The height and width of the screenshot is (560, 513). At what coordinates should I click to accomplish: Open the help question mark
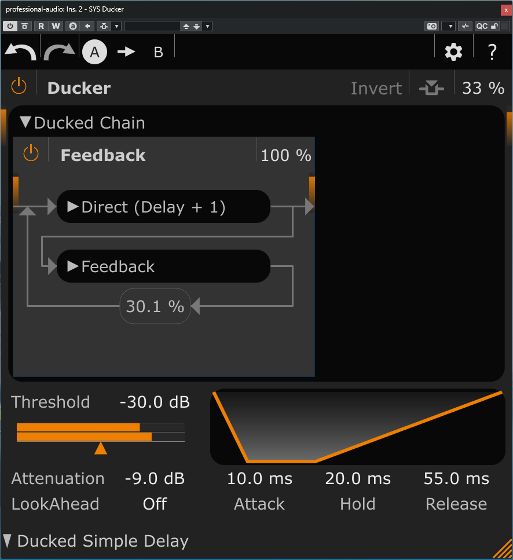click(x=492, y=52)
